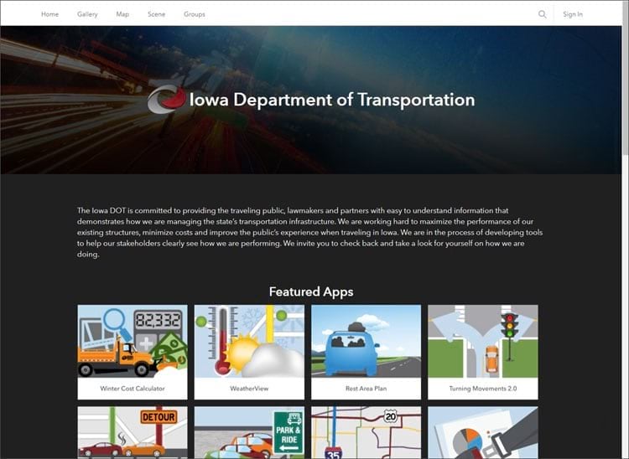Open the Detour sign app thumbnail
The height and width of the screenshot is (459, 629).
(x=133, y=432)
